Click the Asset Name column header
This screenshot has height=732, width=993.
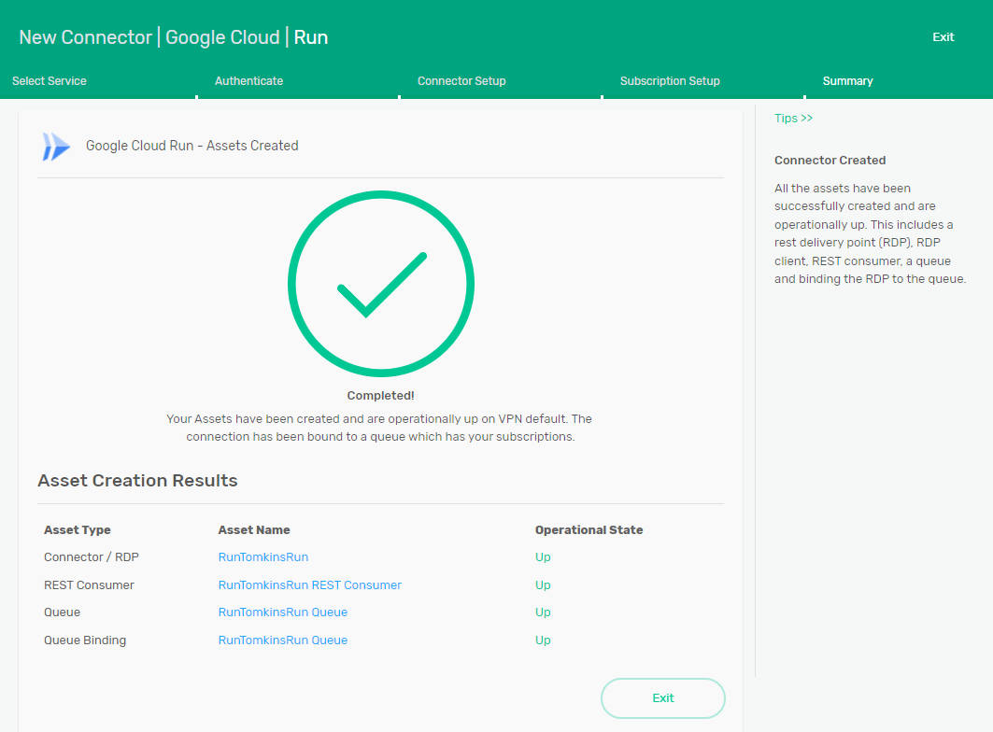point(254,530)
